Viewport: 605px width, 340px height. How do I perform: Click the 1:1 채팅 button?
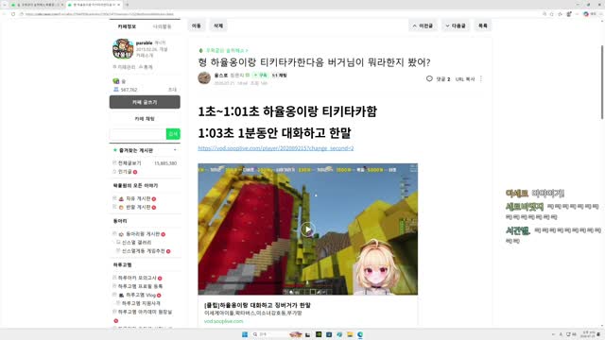(x=280, y=76)
